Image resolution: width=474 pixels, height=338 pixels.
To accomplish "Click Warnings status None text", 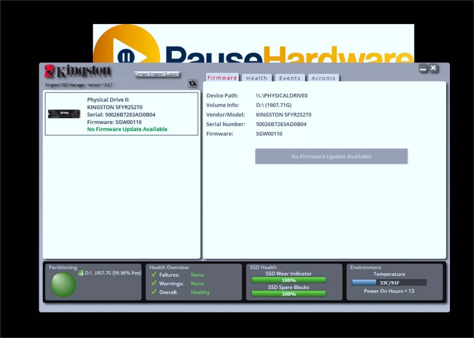I will click(x=197, y=283).
